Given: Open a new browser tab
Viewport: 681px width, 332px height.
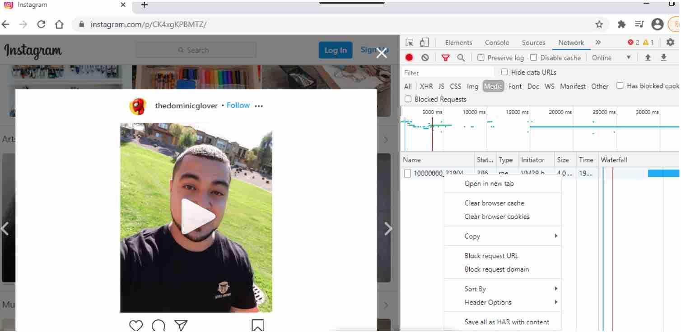Looking at the screenshot, I should pyautogui.click(x=145, y=5).
